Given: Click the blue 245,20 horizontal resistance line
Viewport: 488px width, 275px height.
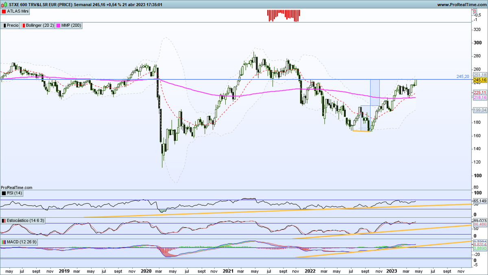Looking at the screenshot, I should point(236,79).
